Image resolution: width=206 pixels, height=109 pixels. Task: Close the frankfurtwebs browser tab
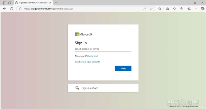[x=50, y=3]
